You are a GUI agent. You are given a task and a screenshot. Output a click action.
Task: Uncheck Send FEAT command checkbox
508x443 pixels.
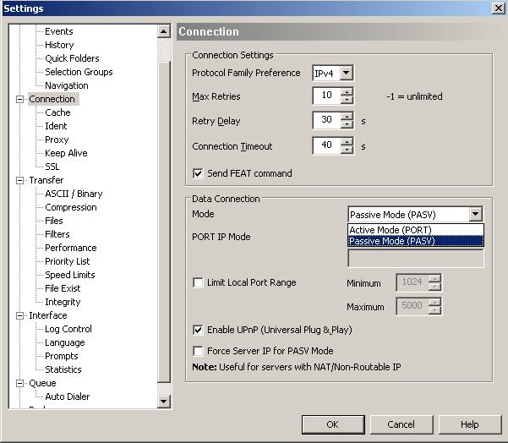(x=199, y=173)
